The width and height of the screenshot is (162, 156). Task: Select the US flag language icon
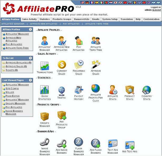(82, 2)
